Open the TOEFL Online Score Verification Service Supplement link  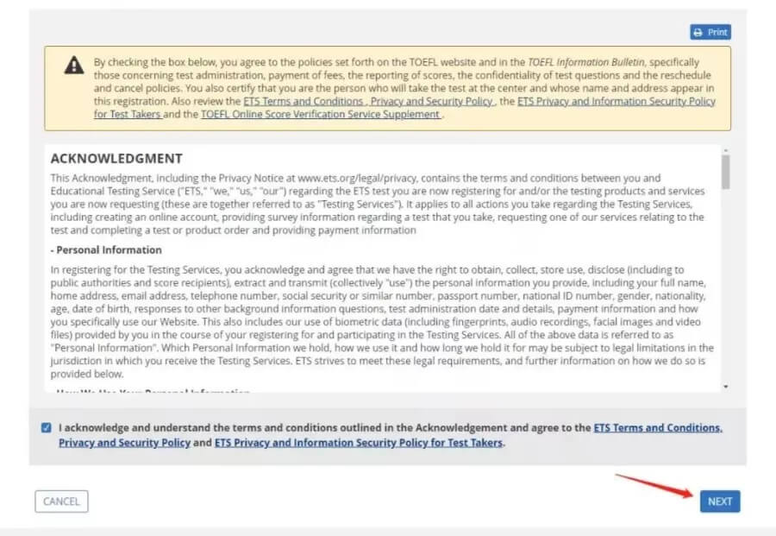coord(322,115)
